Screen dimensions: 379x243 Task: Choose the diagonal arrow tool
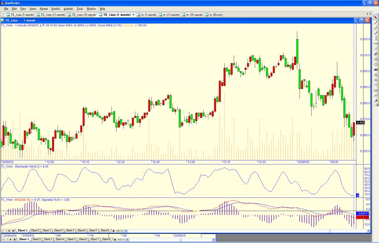pos(376,101)
